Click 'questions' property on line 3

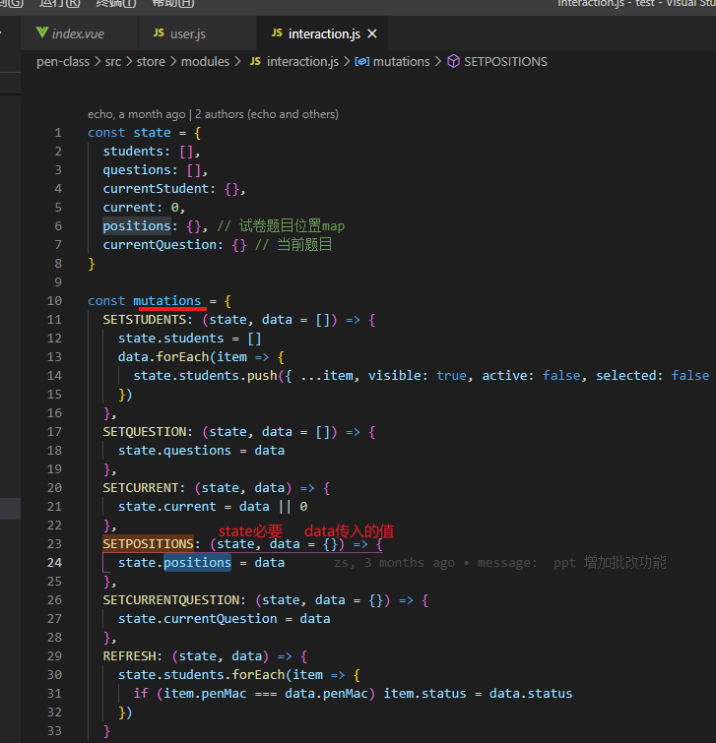[x=137, y=170]
